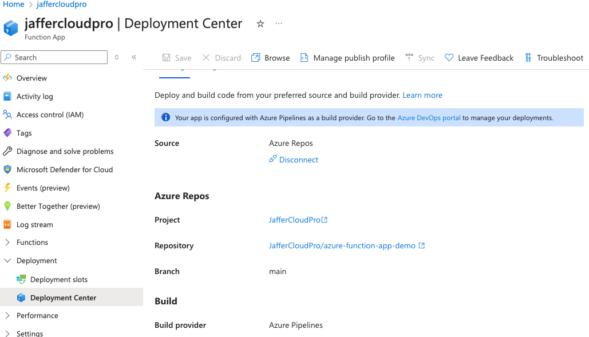589x337 pixels.
Task: Favorite this page using the star icon
Action: pyautogui.click(x=260, y=24)
